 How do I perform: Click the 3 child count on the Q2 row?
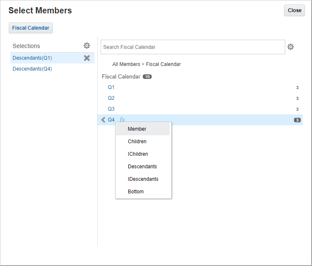(x=297, y=98)
